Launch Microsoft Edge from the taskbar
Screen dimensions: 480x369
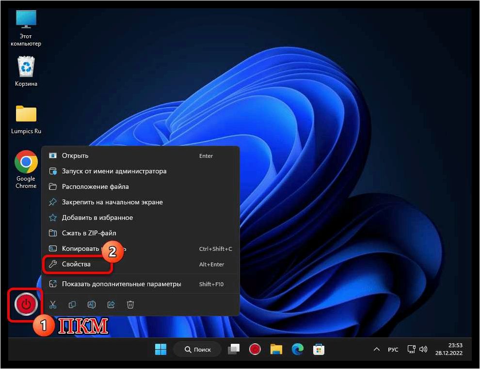click(297, 349)
